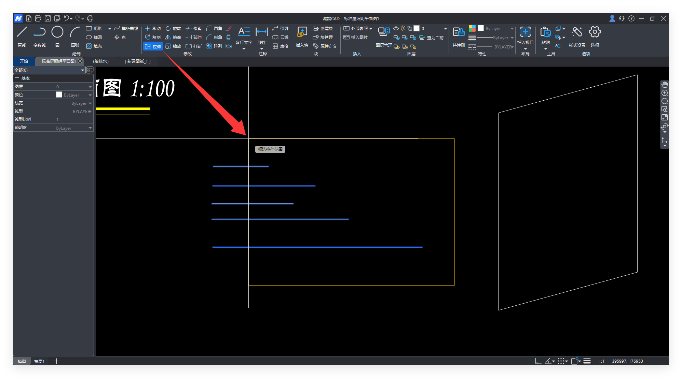The image size is (682, 378).
Task: Select the Circle drawing tool
Action: pyautogui.click(x=57, y=32)
